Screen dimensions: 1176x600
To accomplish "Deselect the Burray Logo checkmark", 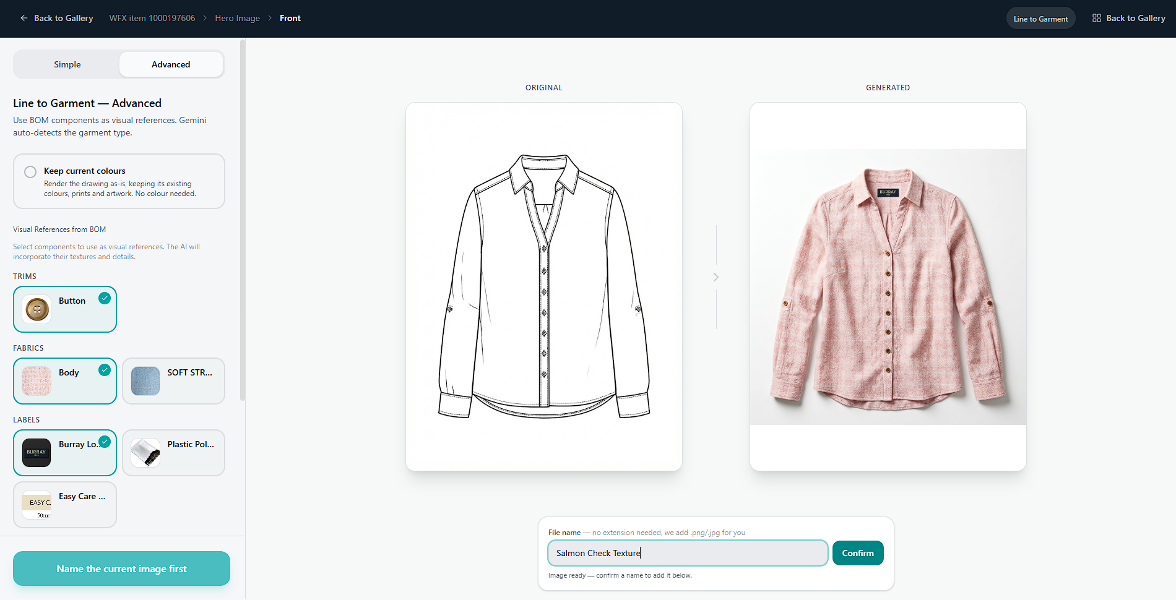I will coord(105,442).
